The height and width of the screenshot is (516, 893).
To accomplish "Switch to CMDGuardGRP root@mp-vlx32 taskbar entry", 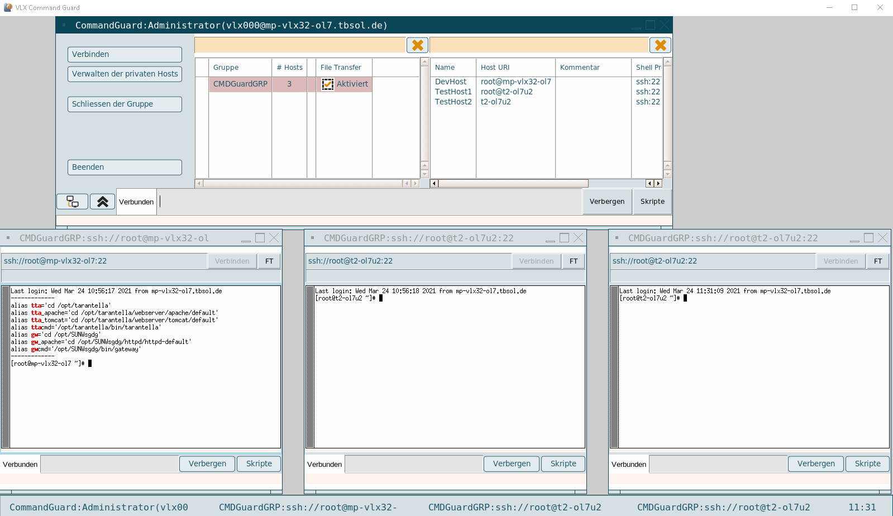I will (308, 507).
